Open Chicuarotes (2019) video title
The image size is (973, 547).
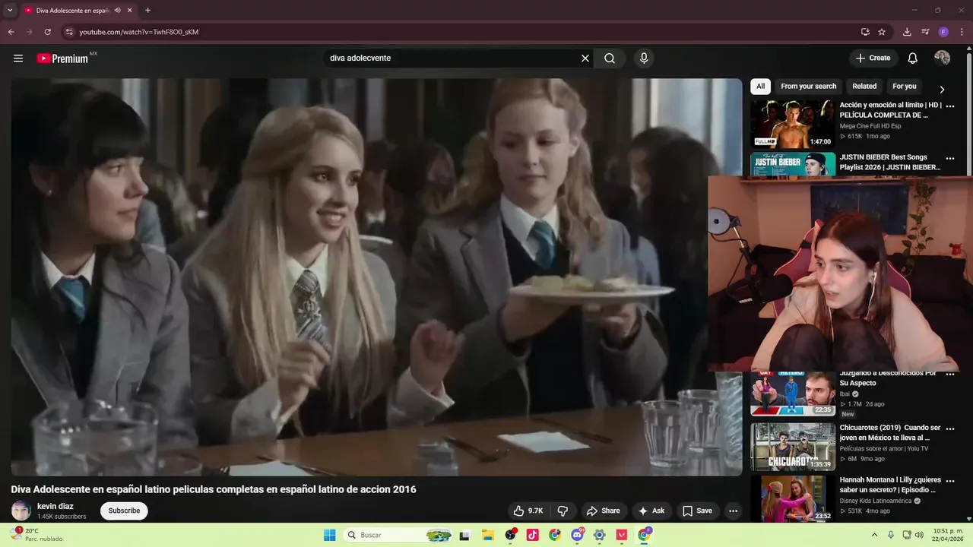point(890,432)
